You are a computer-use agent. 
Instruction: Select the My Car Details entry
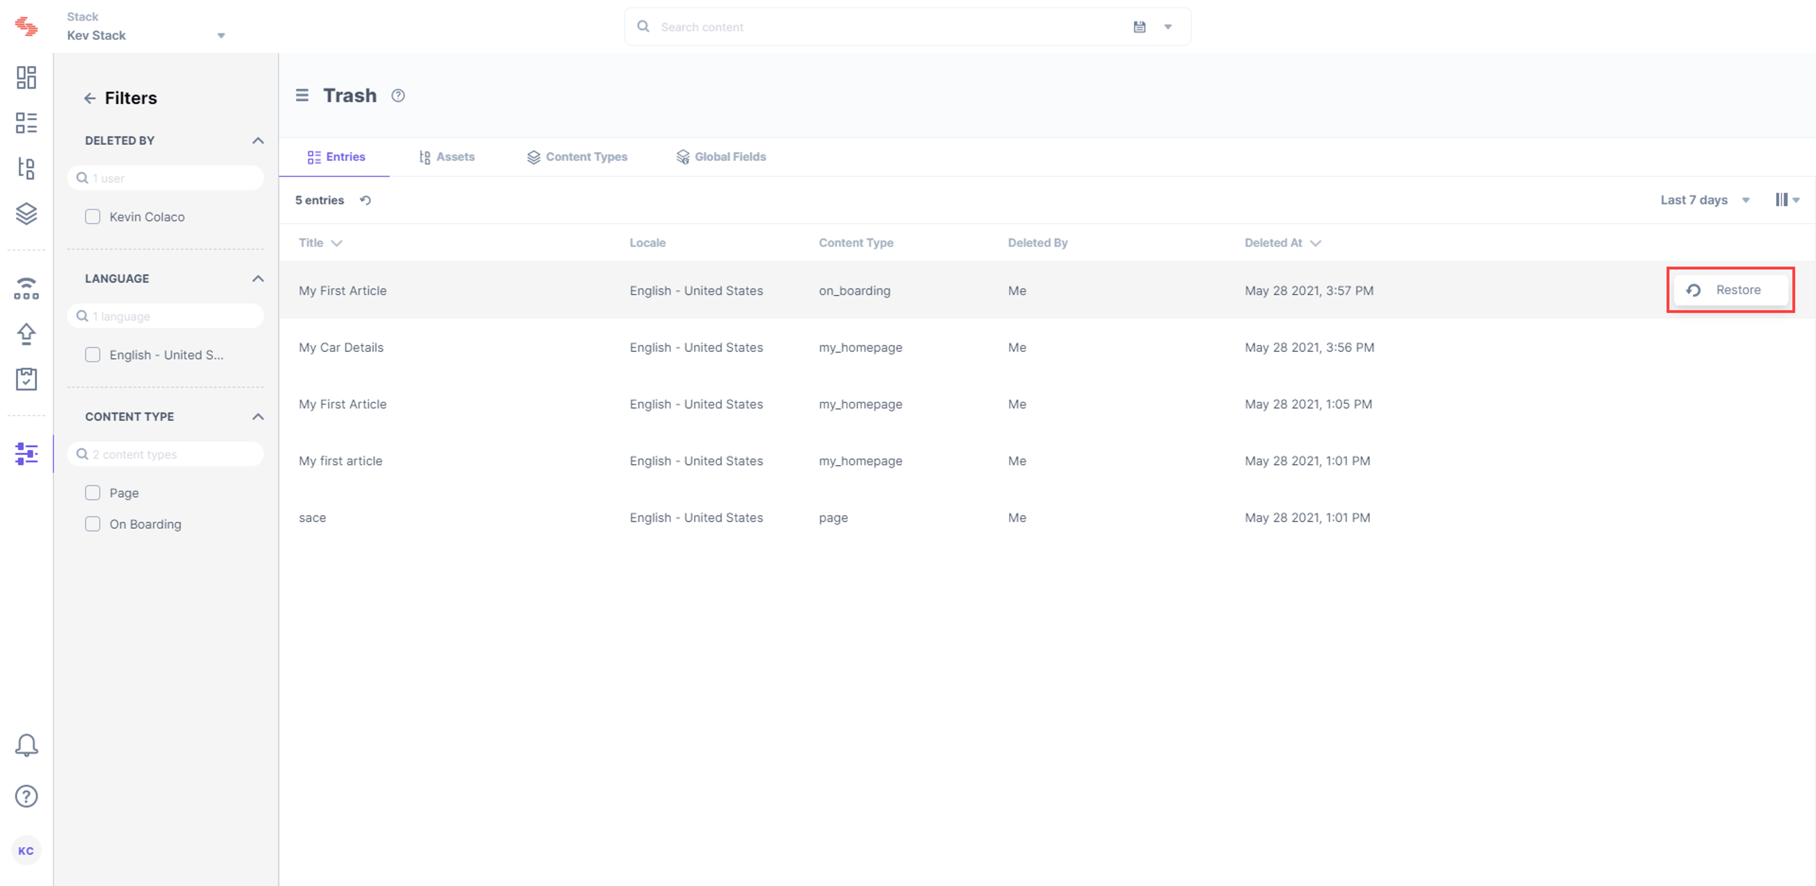(1047, 347)
